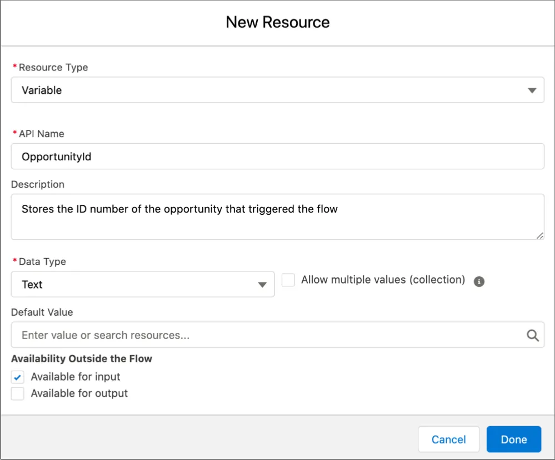Image resolution: width=555 pixels, height=460 pixels.
Task: Click the Description box resize handle
Action: click(x=540, y=236)
